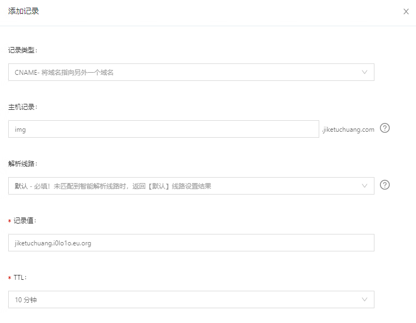Click the chevron arrow of the TTL selector
The image size is (416, 323).
pyautogui.click(x=365, y=299)
